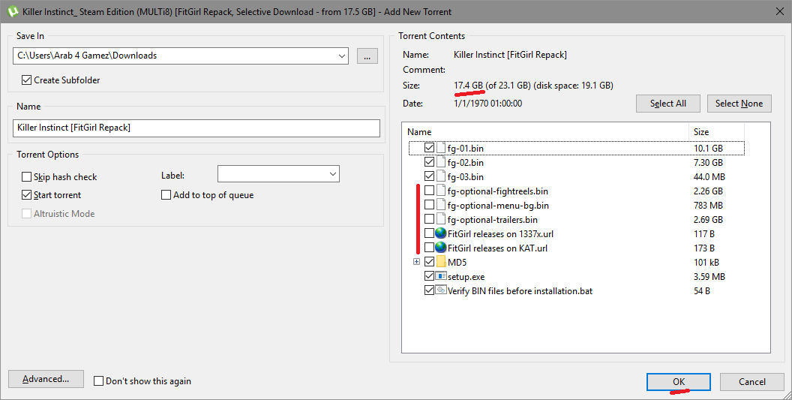Click the 2.69 GB size value
The image size is (792, 400).
(708, 219)
